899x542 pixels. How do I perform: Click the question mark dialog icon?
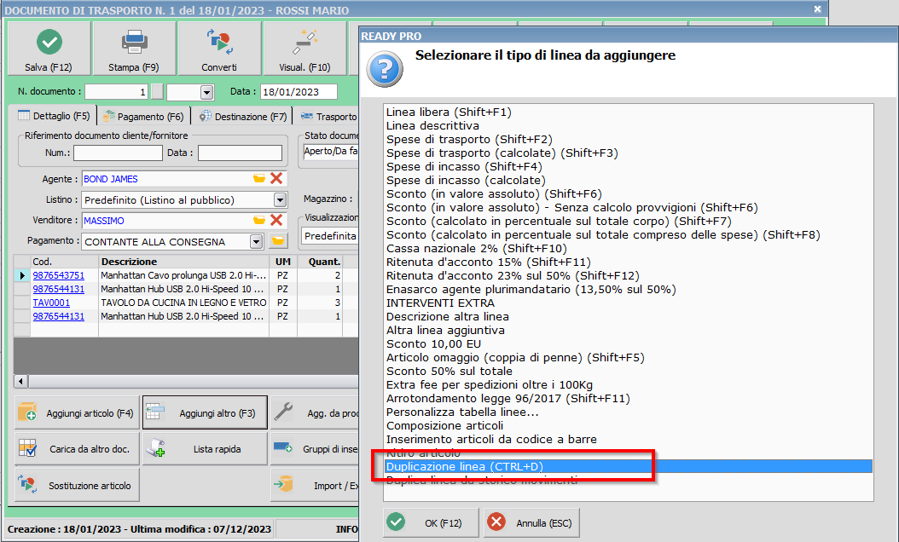385,69
